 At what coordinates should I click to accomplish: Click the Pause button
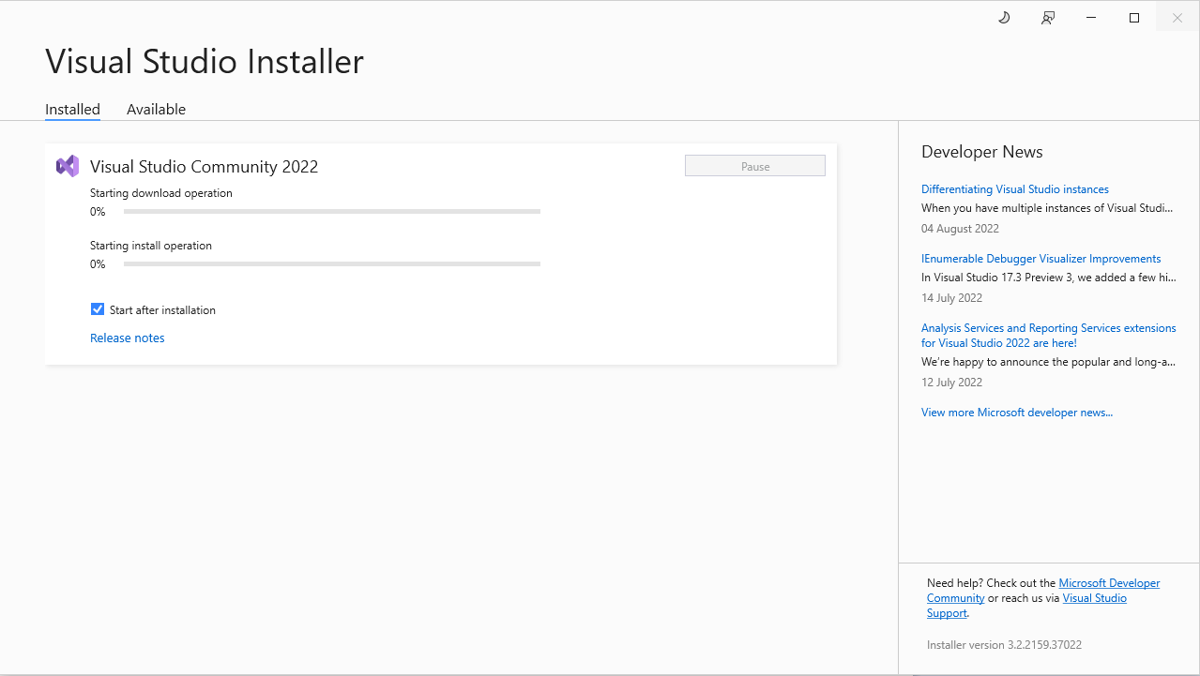(755, 166)
